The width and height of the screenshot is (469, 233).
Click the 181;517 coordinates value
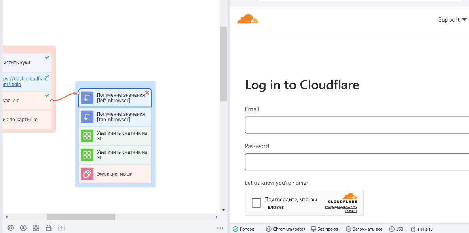(x=425, y=229)
